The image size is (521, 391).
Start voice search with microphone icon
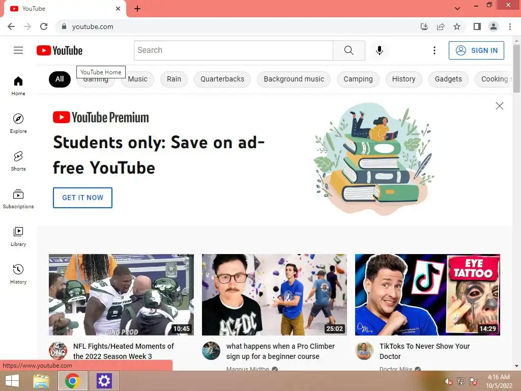[380, 50]
